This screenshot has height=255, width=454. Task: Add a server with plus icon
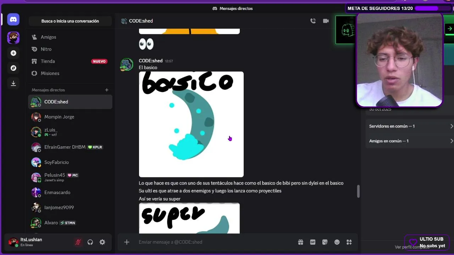[x=13, y=53]
